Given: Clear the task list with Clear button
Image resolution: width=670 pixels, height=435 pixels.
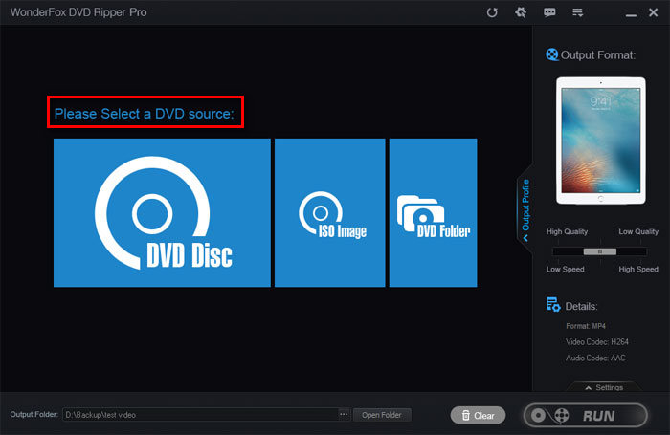Looking at the screenshot, I should pos(478,415).
